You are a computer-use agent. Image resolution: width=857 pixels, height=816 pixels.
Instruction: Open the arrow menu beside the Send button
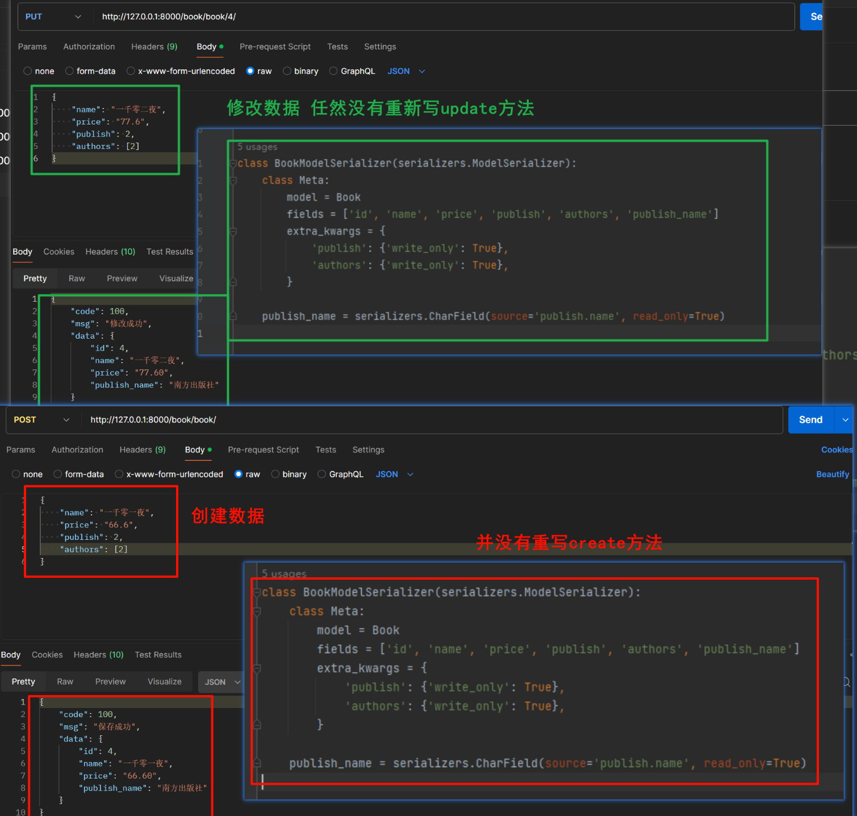tap(845, 420)
